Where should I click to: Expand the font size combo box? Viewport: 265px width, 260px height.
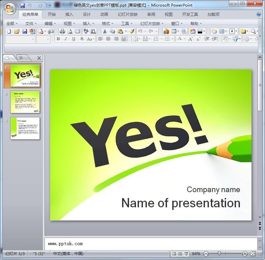(48, 40)
